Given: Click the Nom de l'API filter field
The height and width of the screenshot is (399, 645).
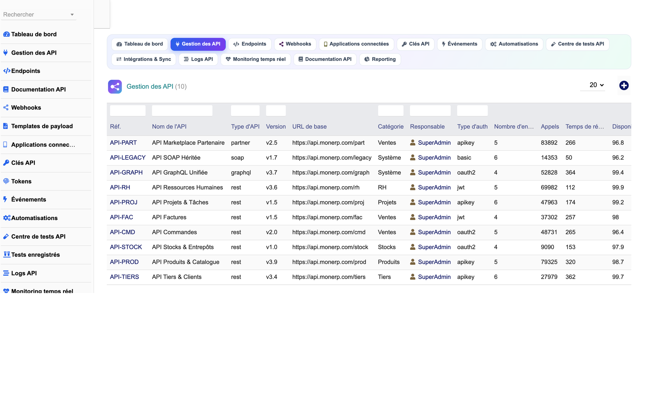Looking at the screenshot, I should tap(182, 111).
